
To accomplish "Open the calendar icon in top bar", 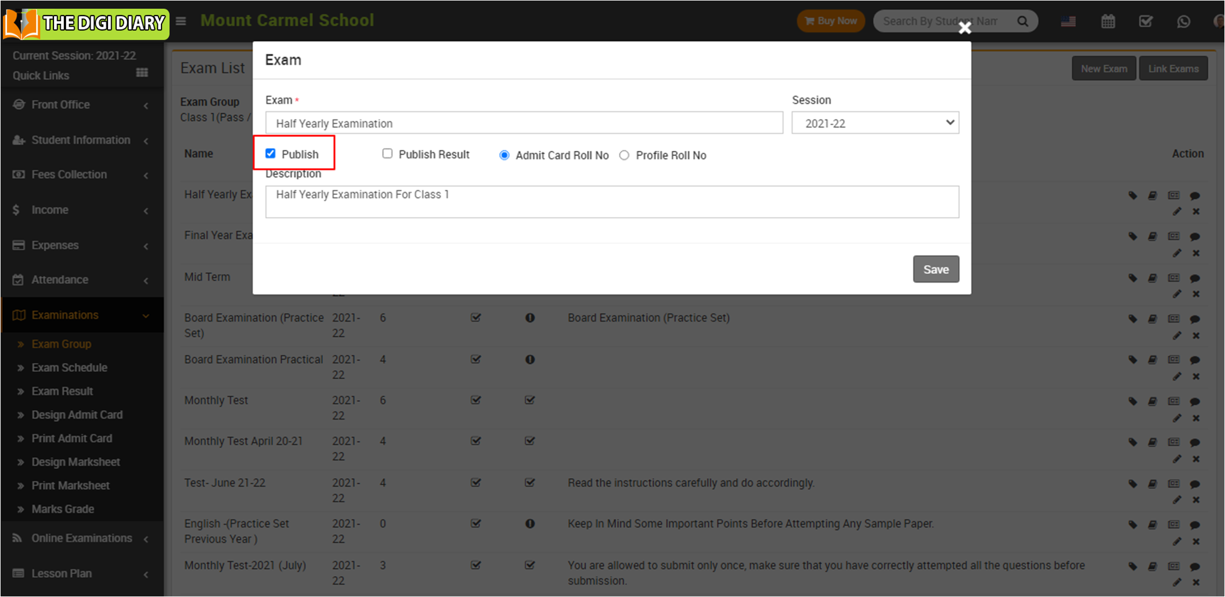I will 1108,21.
